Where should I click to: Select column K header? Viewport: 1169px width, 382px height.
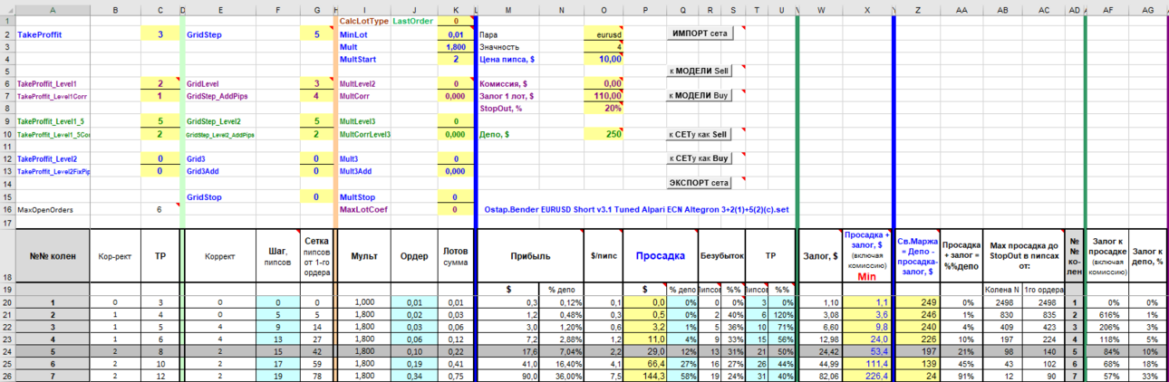(x=454, y=9)
